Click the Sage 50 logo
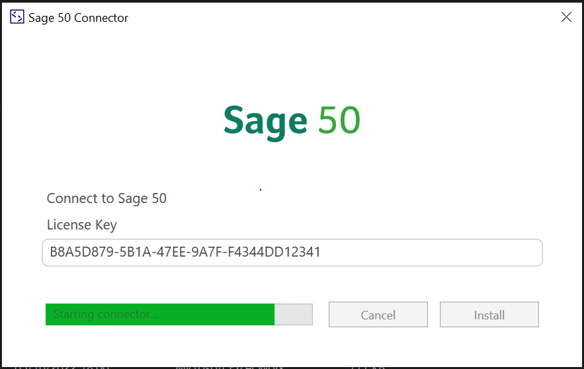 pos(292,122)
